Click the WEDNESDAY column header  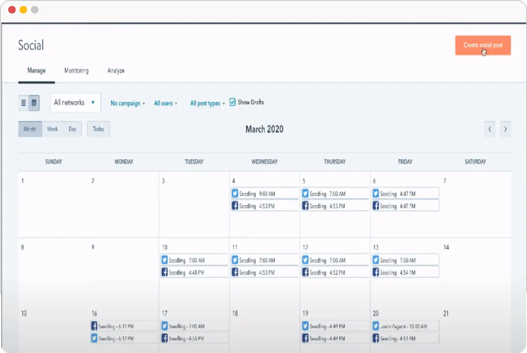(264, 162)
